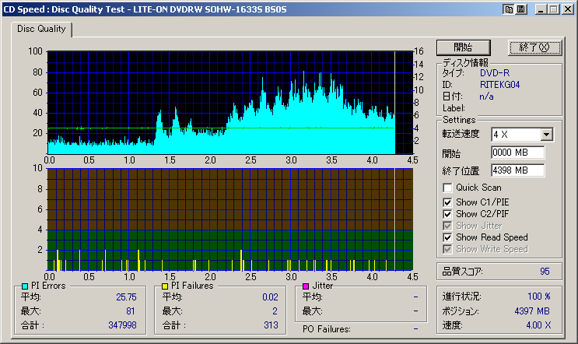Click the 進行状況 value 100 %
Viewport: 578px width, 344px height.
[x=539, y=297]
